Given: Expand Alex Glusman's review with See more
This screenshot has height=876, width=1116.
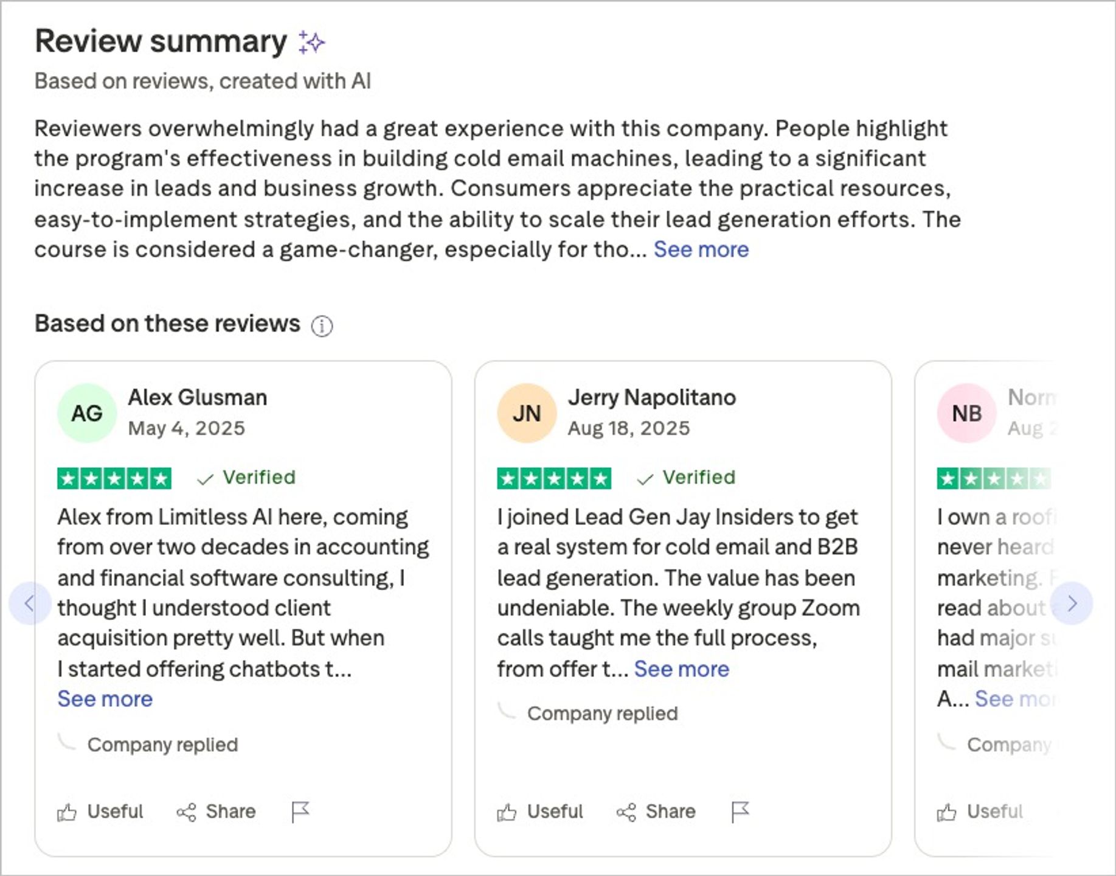Looking at the screenshot, I should coord(105,699).
